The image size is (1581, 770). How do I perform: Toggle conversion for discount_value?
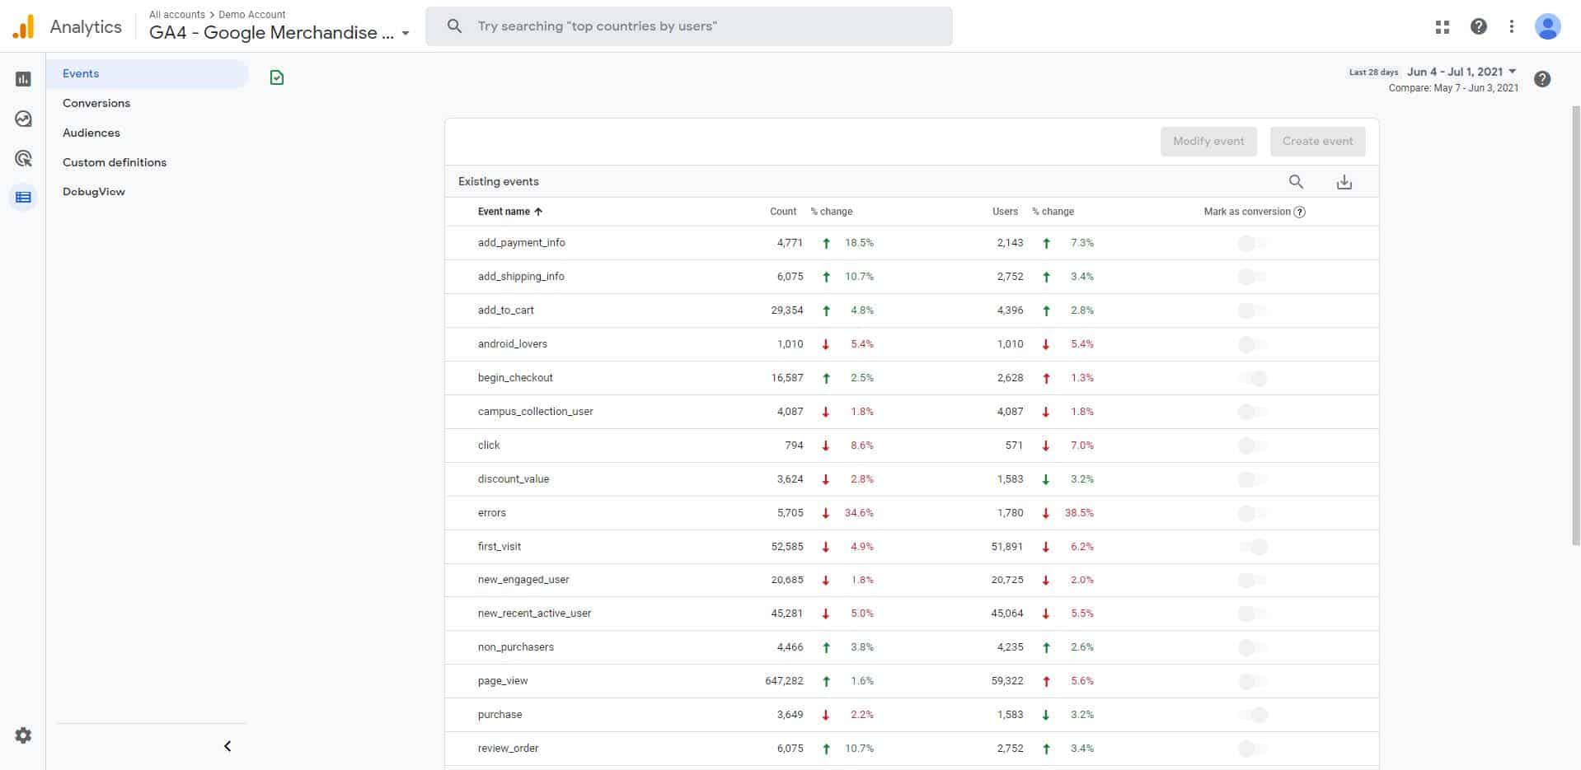[x=1252, y=480]
